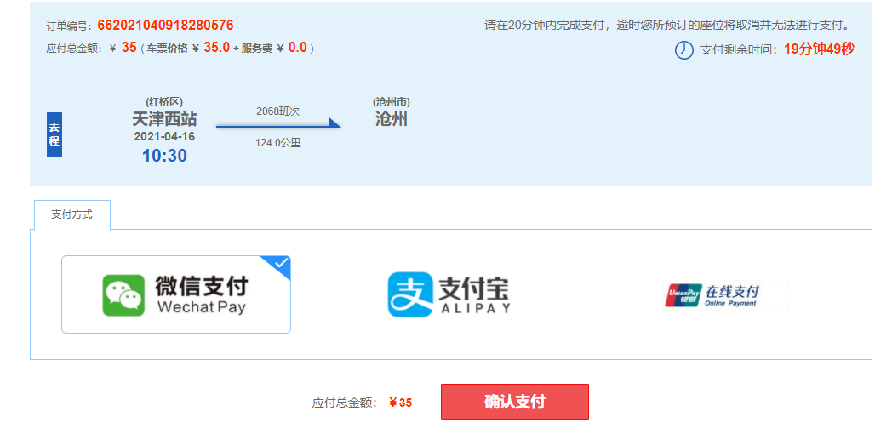This screenshot has width=892, height=434.
Task: Click the order number 662021040918280576
Action: pyautogui.click(x=165, y=26)
